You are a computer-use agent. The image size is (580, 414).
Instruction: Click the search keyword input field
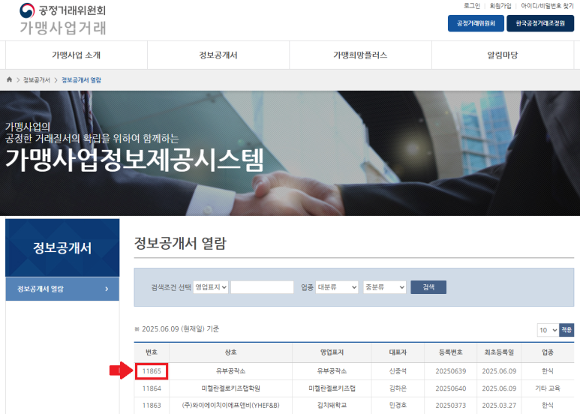[263, 287]
